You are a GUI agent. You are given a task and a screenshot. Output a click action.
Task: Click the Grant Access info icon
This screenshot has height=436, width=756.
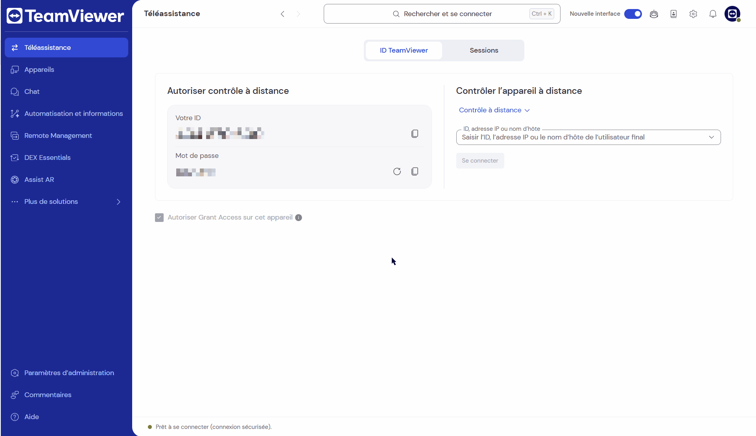299,218
